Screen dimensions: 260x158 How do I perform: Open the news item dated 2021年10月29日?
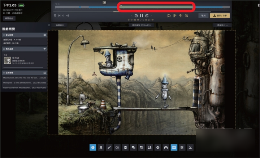click(x=25, y=87)
